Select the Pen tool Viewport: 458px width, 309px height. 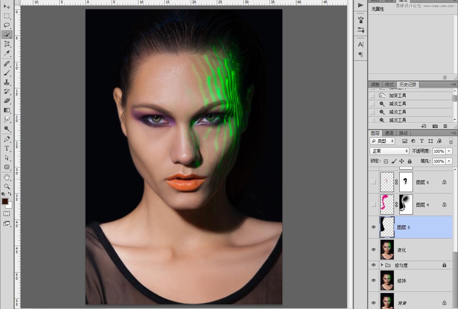point(7,139)
